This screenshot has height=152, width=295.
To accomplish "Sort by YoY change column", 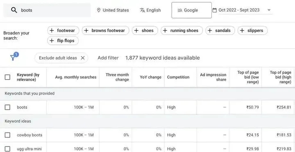I will coord(150,77).
